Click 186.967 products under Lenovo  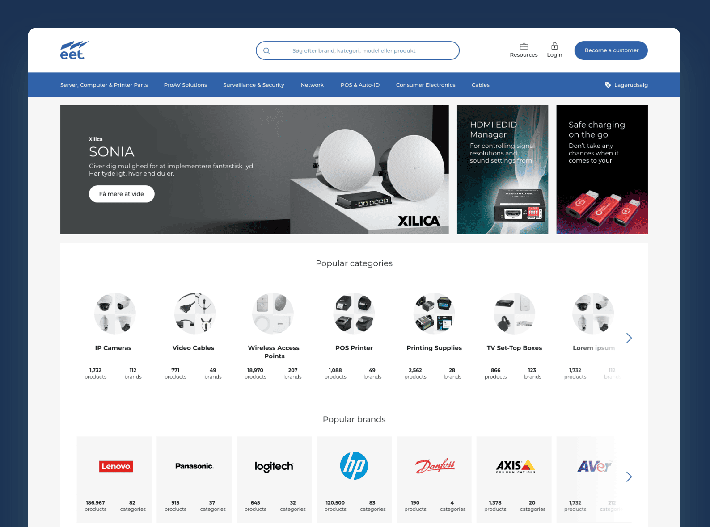click(x=96, y=506)
